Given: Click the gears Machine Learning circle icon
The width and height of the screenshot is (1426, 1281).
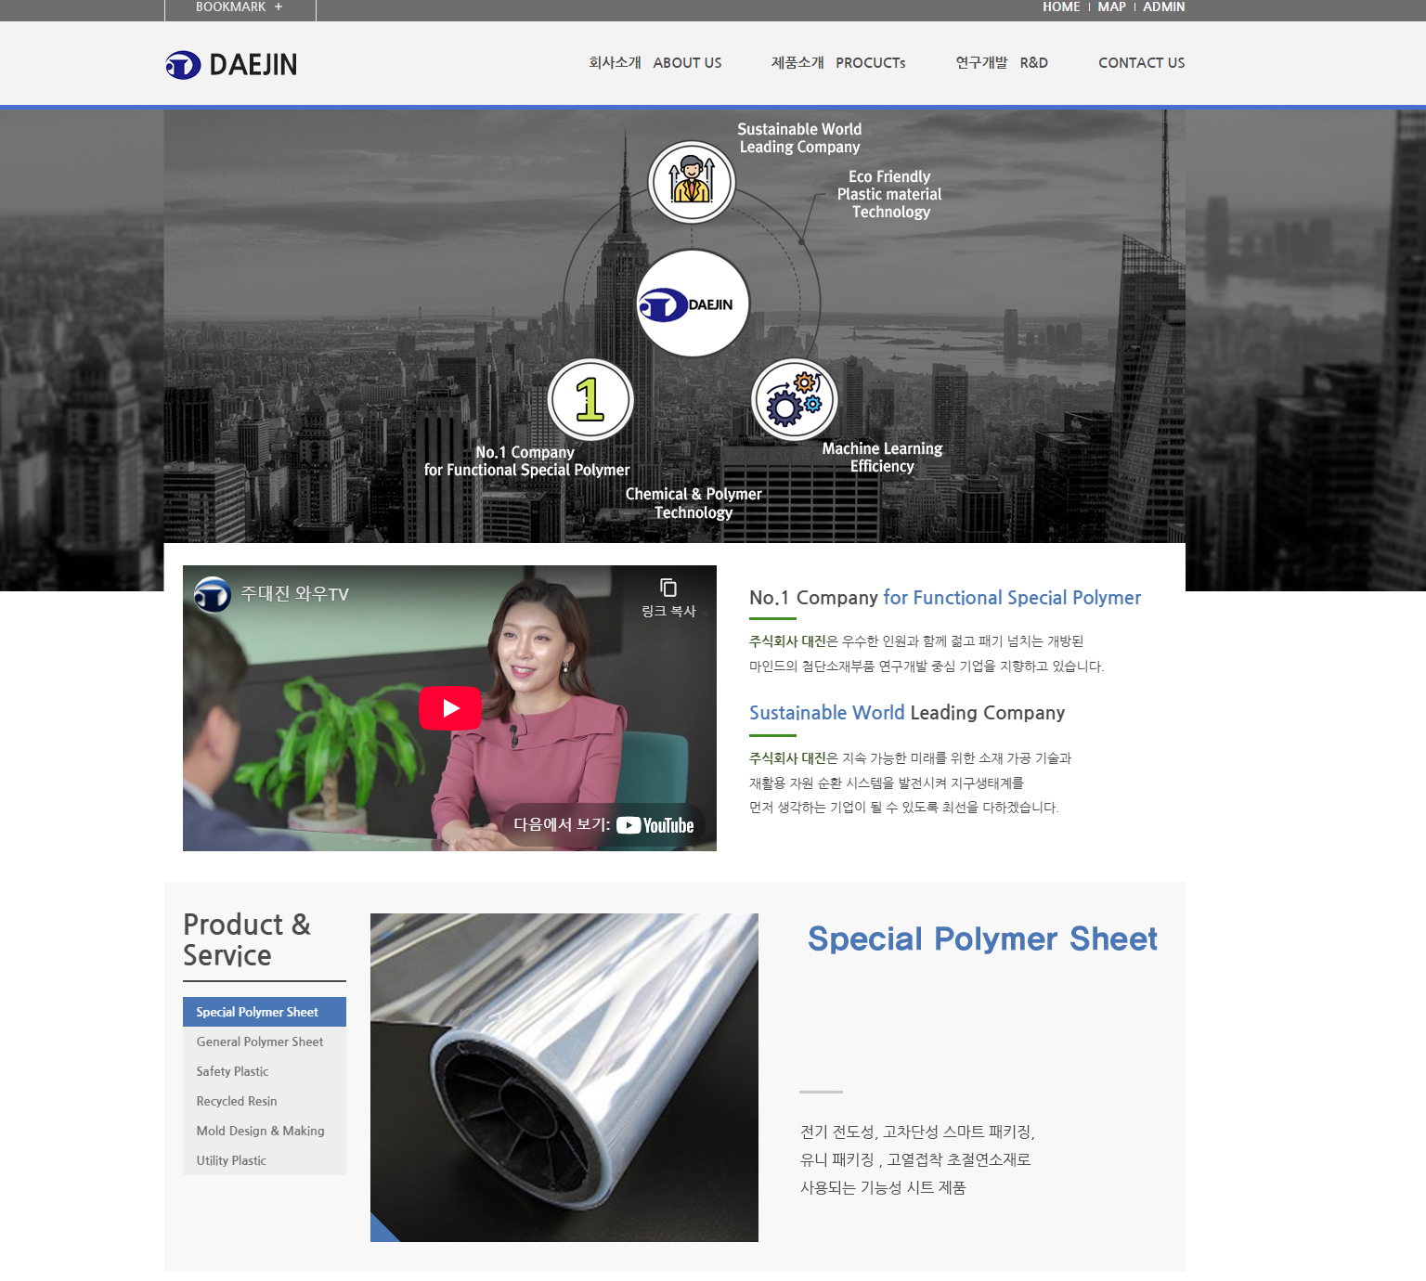Looking at the screenshot, I should click(x=794, y=400).
